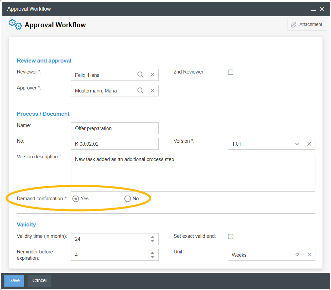Tick the Set exact valid end checkbox
The image size is (331, 290).
231,236
